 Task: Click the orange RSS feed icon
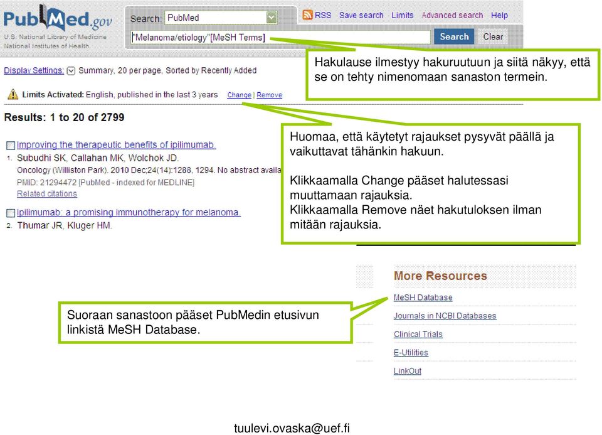pos(307,15)
